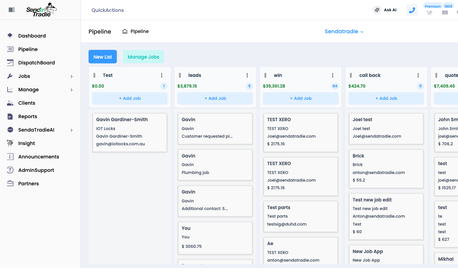The width and height of the screenshot is (458, 272).
Task: Click the Manage chart icon
Action: coord(10,89)
